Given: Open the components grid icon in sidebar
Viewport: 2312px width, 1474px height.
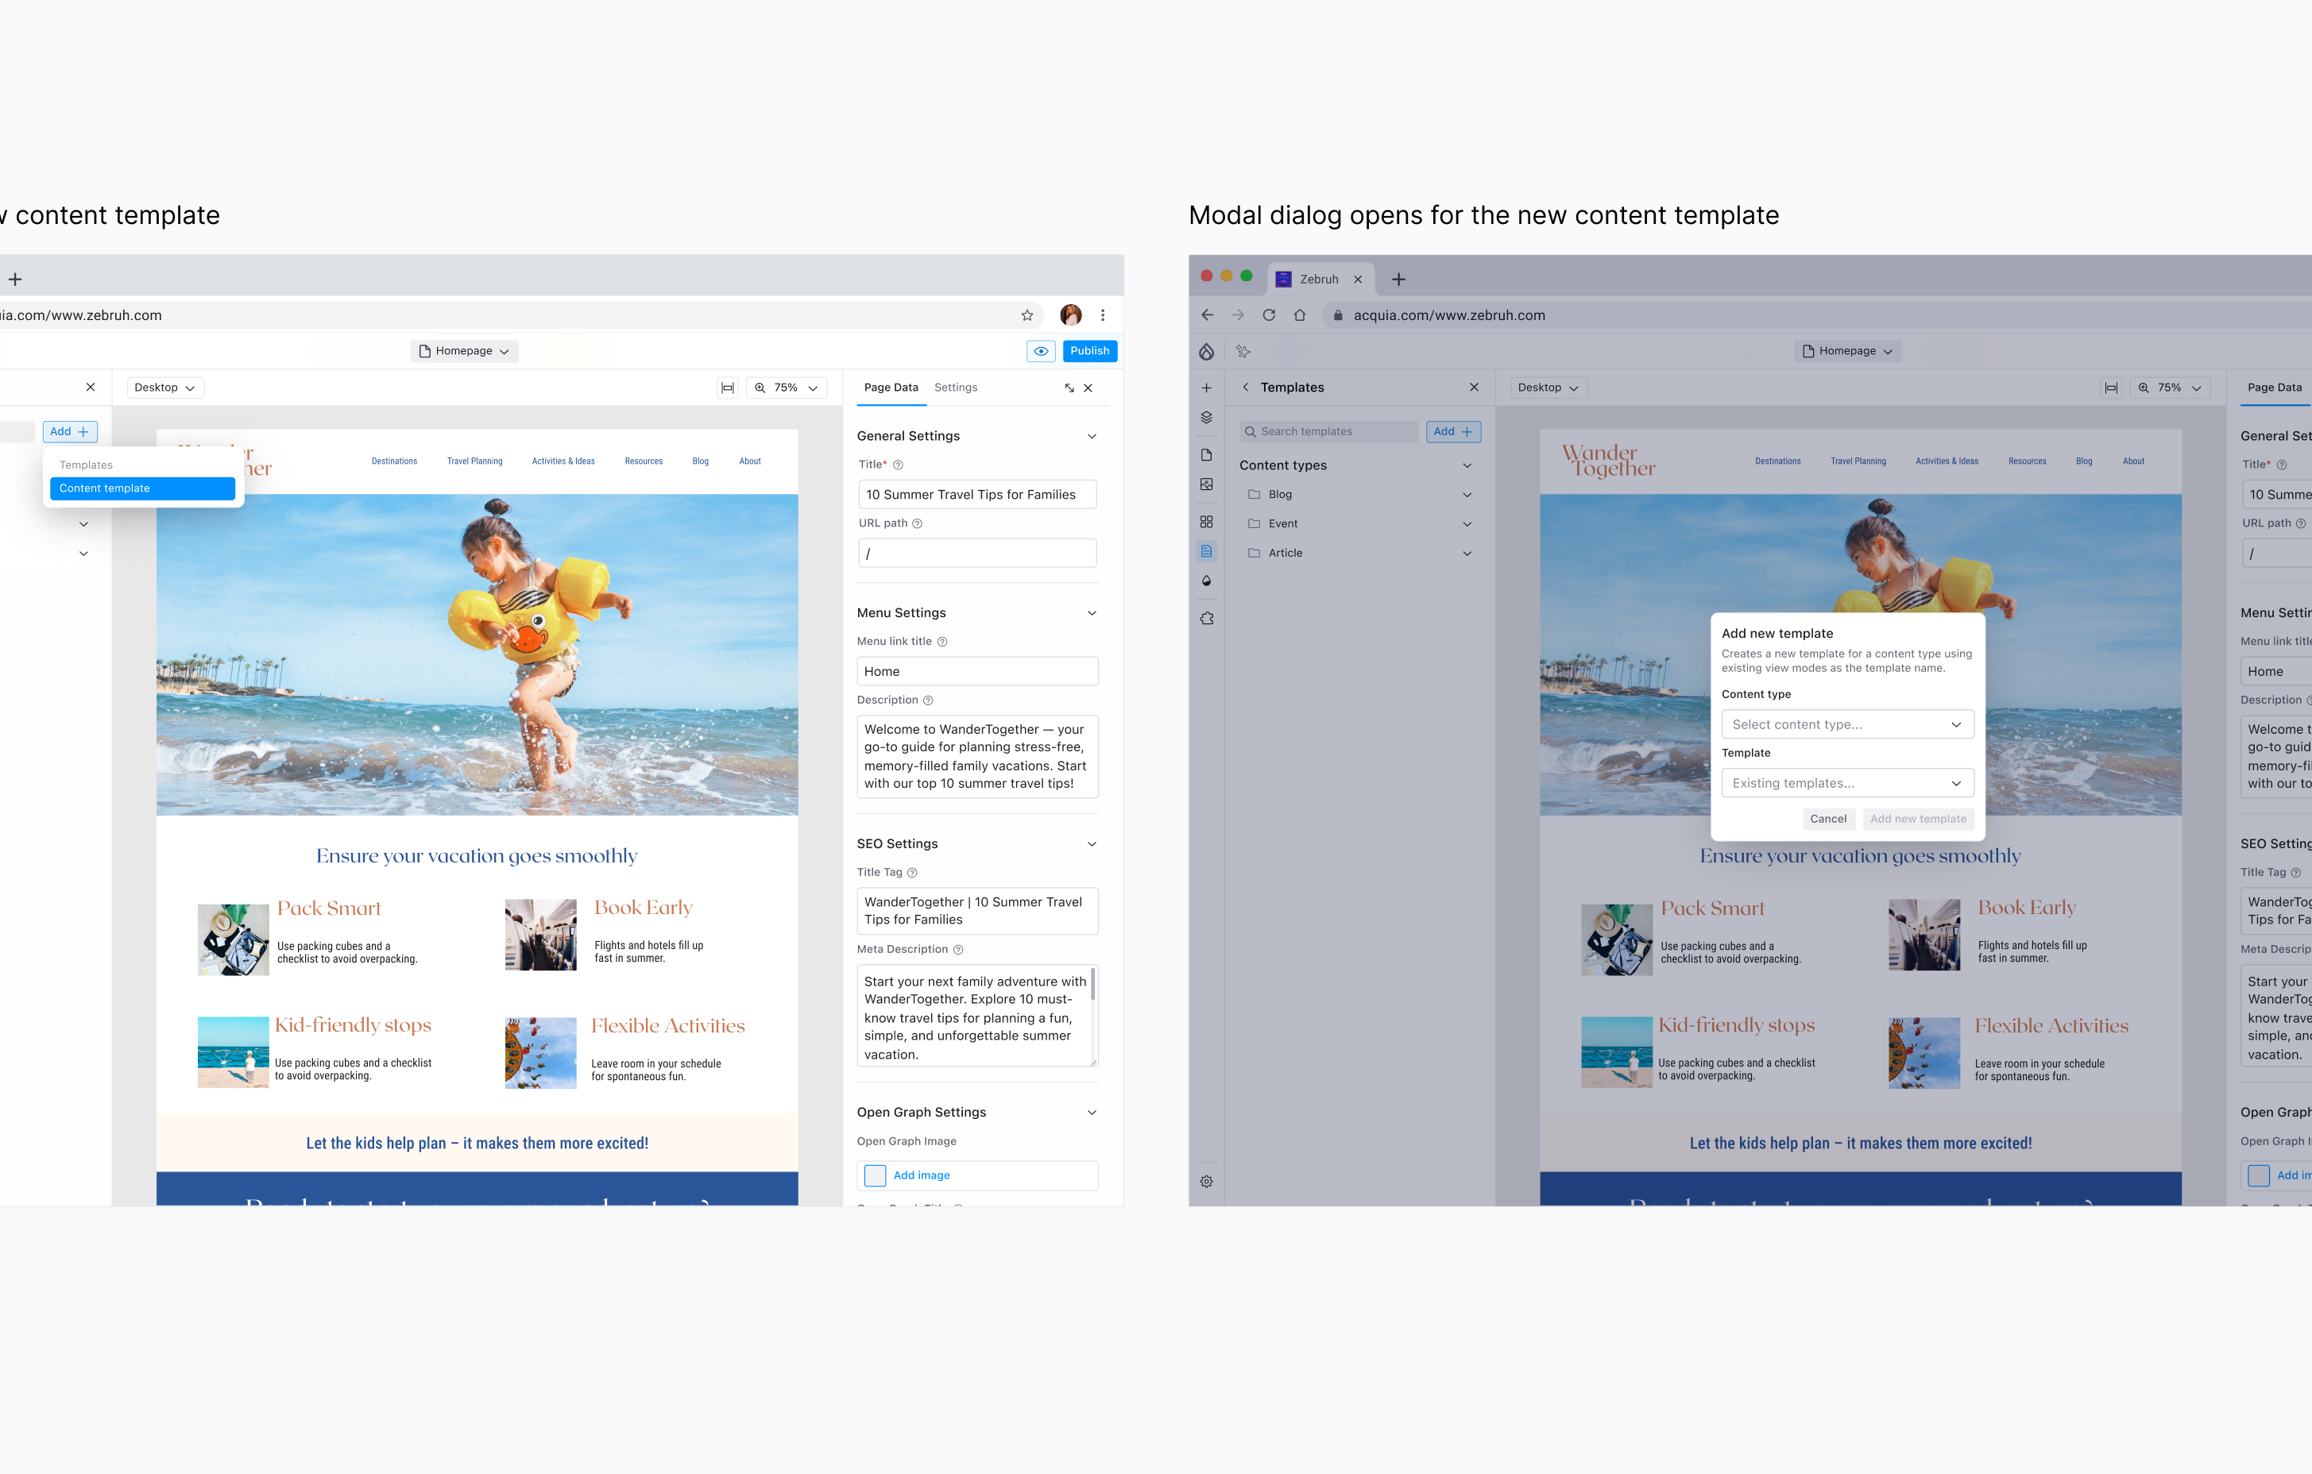Looking at the screenshot, I should 1206,522.
